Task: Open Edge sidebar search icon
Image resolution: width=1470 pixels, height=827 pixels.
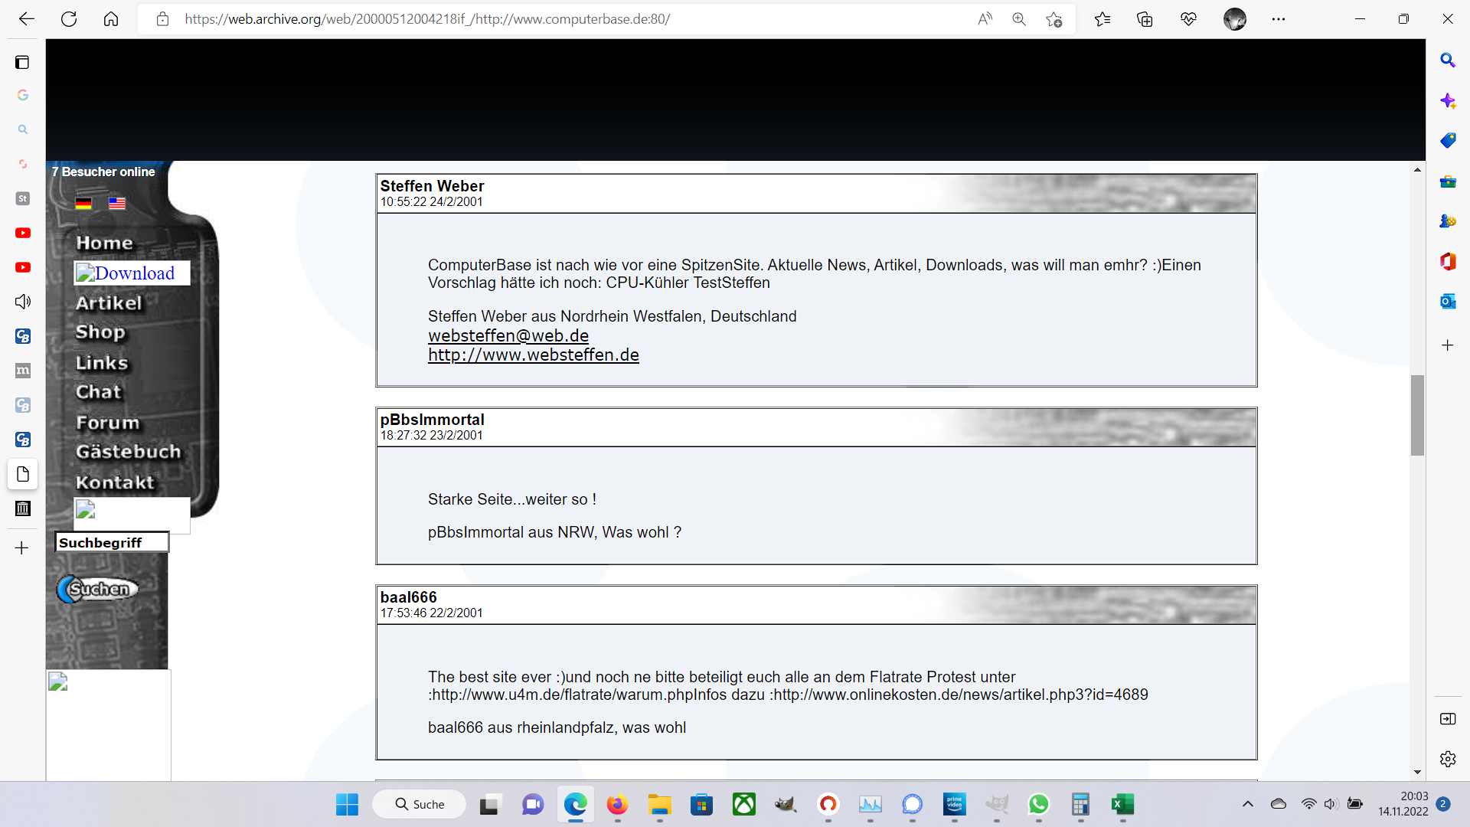Action: click(1447, 60)
